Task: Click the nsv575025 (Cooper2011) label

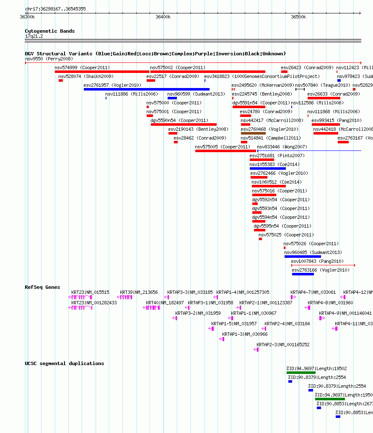Action: (x=286, y=235)
